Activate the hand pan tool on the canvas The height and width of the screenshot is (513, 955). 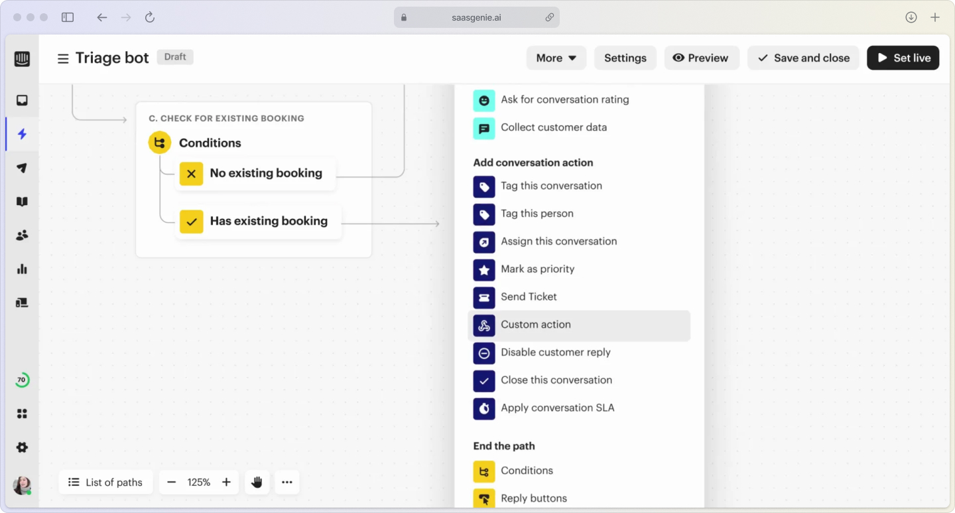[257, 482]
